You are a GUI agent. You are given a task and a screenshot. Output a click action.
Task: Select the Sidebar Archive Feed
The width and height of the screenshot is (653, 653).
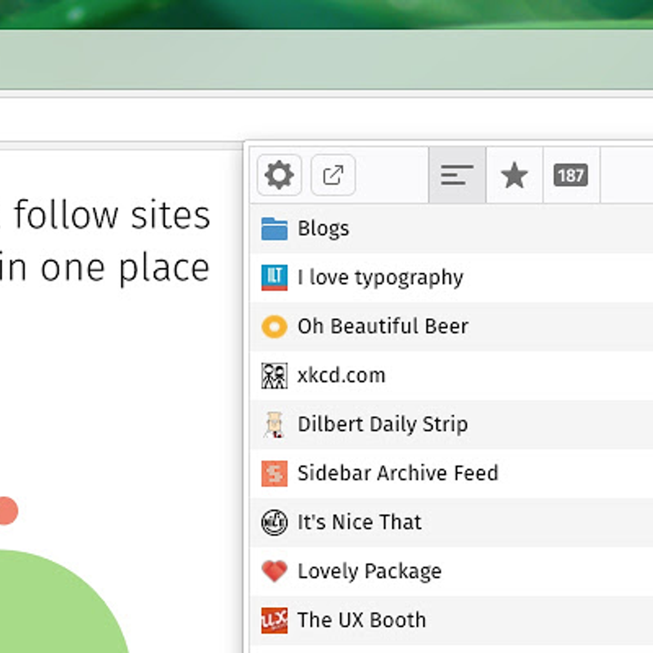(452, 473)
